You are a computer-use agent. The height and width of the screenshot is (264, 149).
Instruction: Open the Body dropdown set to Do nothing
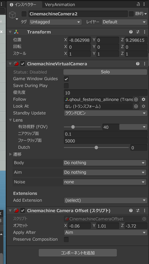105,163
